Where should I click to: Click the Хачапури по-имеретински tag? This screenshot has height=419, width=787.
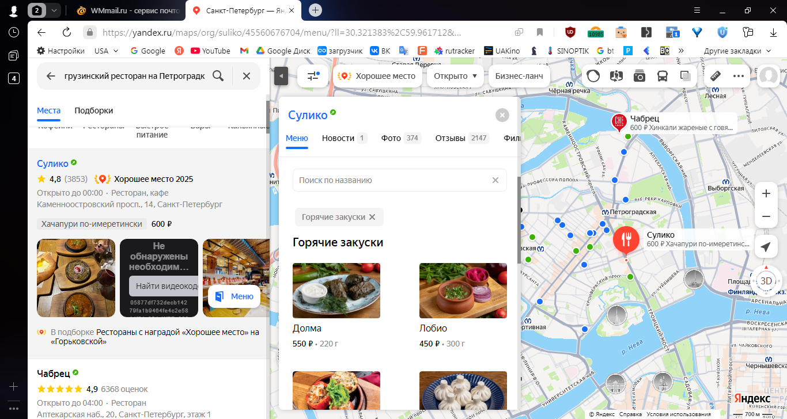click(x=92, y=224)
